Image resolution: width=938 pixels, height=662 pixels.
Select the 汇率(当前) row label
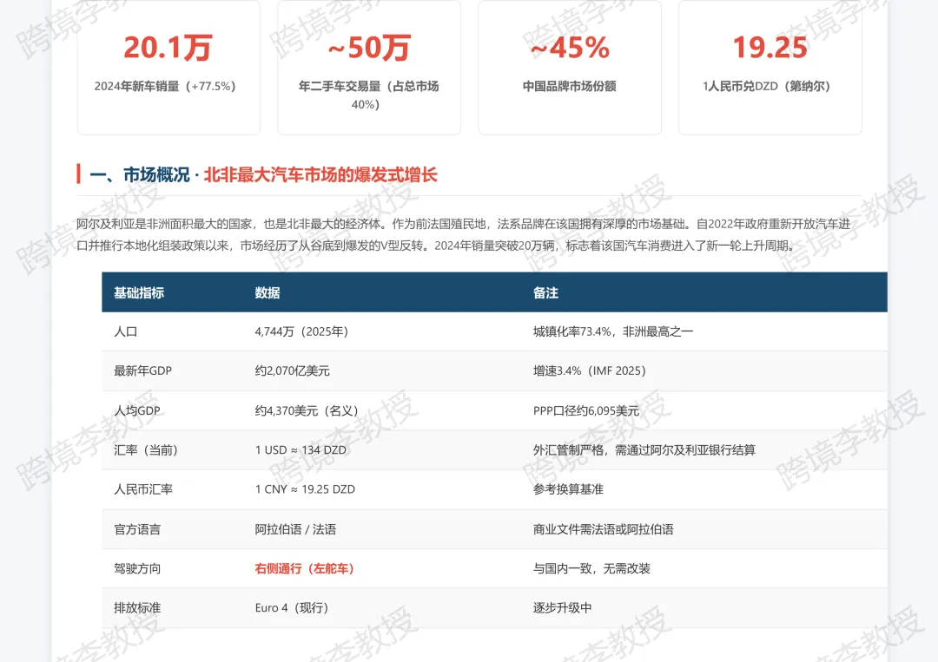tap(146, 450)
